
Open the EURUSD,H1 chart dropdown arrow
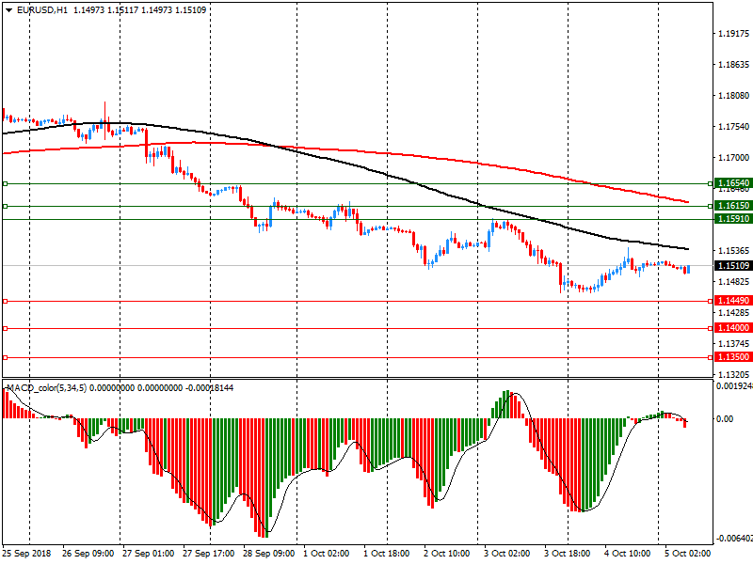coord(8,9)
